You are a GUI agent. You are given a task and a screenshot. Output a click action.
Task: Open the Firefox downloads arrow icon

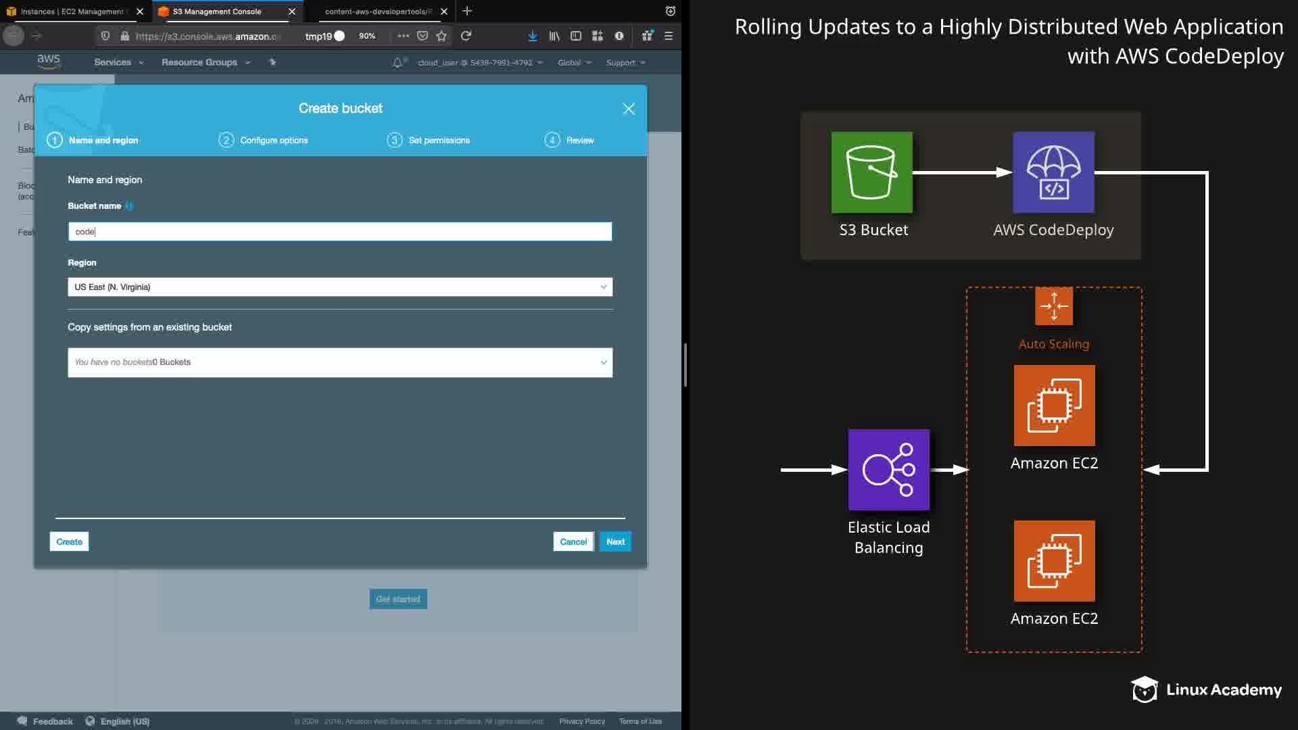click(533, 36)
